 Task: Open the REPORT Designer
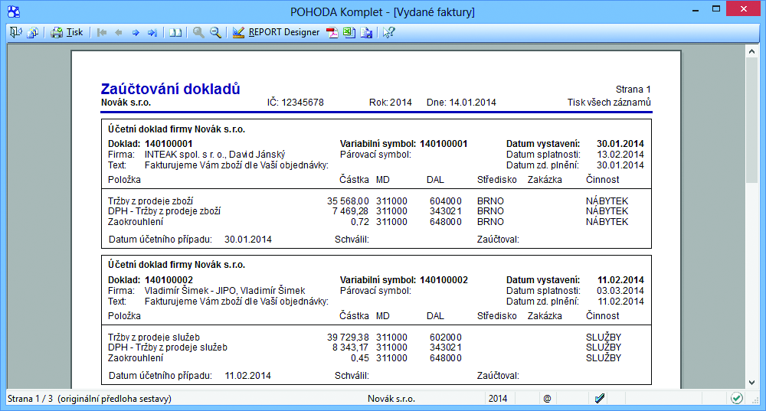276,32
